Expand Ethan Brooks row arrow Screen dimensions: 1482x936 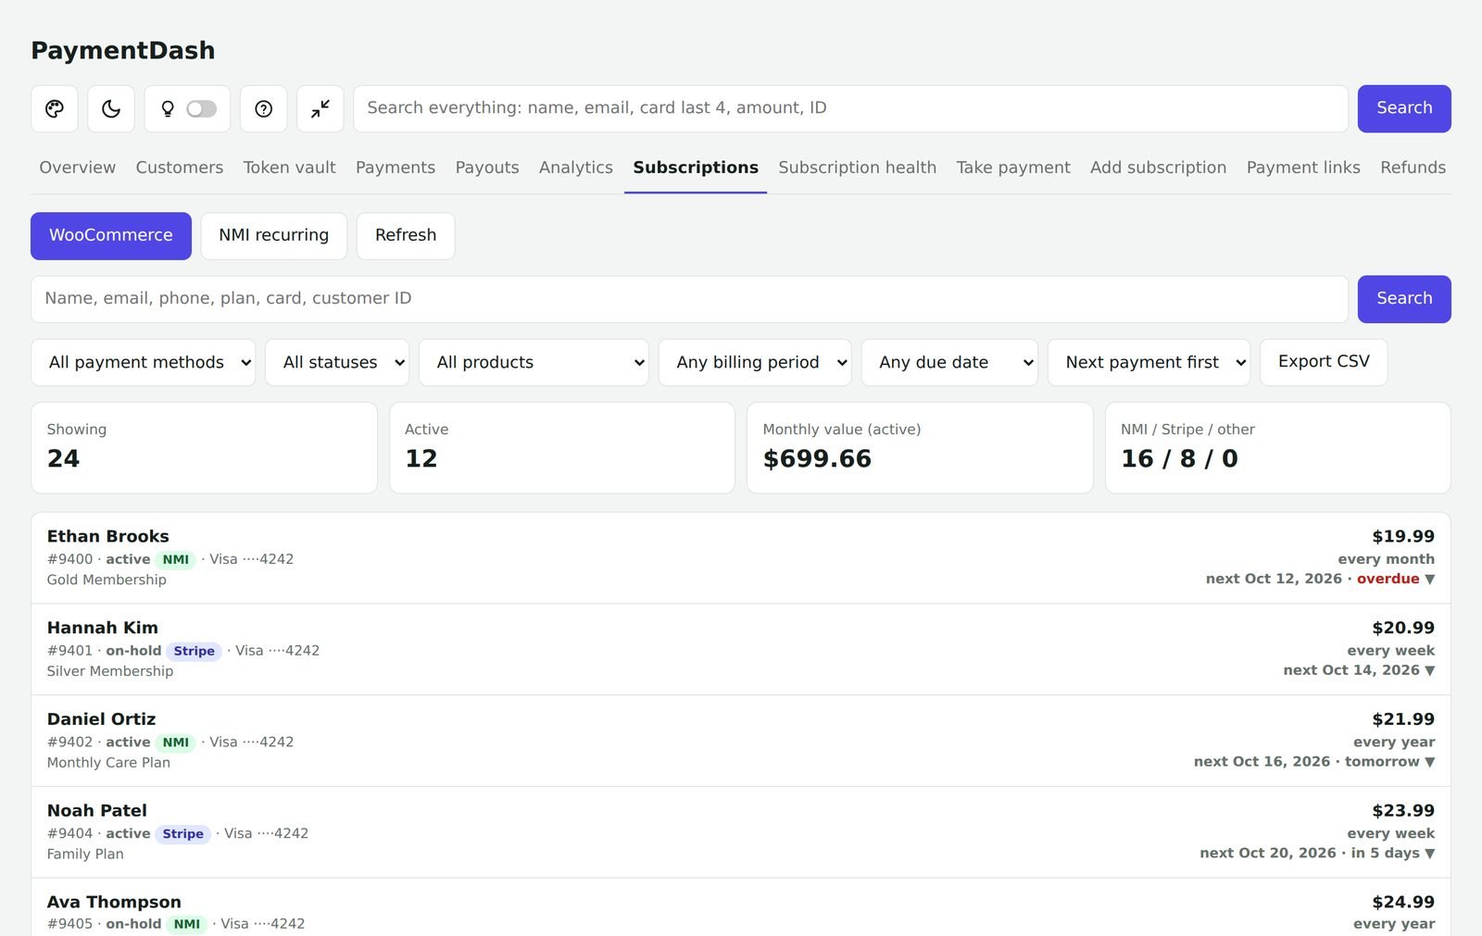(x=1429, y=580)
